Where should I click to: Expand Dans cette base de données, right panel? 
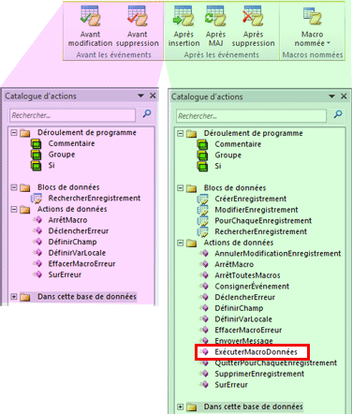(180, 407)
